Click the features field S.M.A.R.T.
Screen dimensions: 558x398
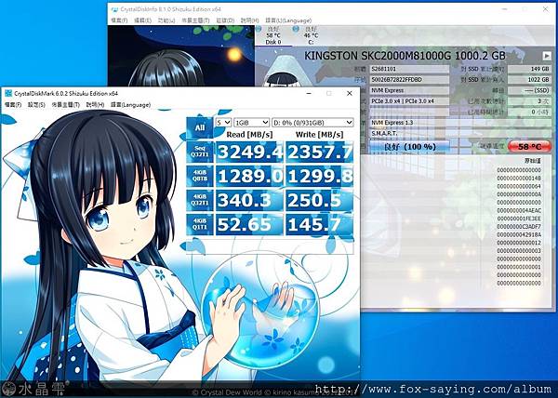[x=460, y=133]
